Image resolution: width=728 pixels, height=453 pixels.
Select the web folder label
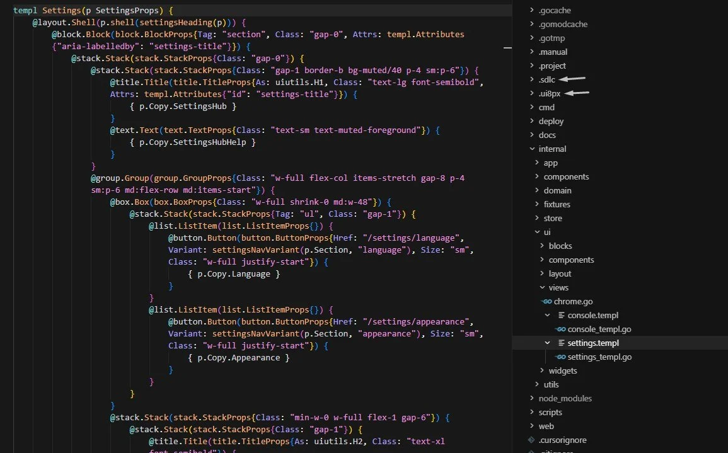[x=546, y=427]
